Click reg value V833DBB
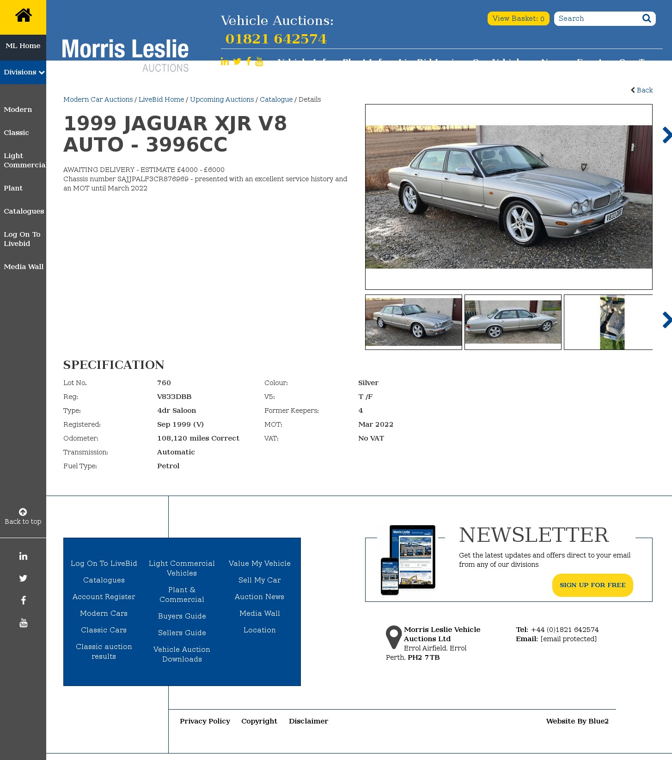Screen dimensions: 672x760 (x=174, y=397)
